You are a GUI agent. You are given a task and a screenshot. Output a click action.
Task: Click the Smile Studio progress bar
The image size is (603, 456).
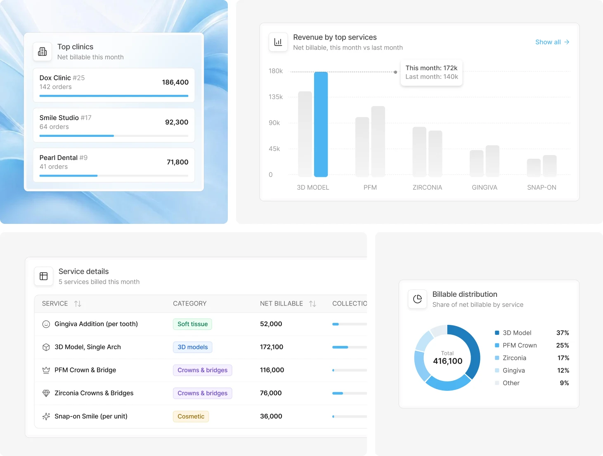114,136
